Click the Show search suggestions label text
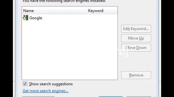Viewport: 174px width, 97px height. [x=51, y=84]
